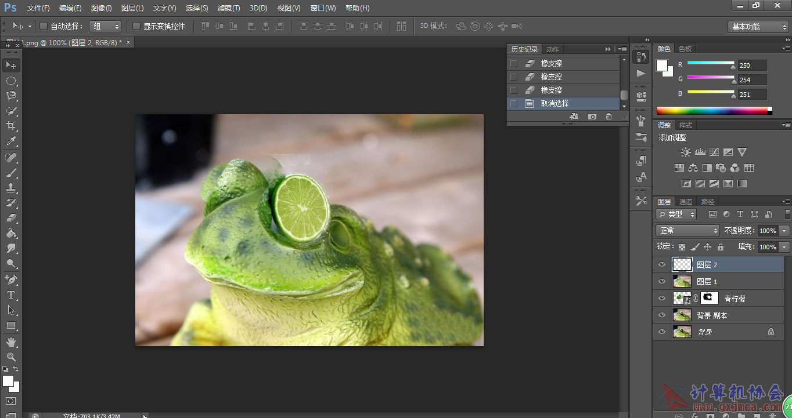This screenshot has width=792, height=418.
Task: Select the Zoom tool
Action: (11, 357)
